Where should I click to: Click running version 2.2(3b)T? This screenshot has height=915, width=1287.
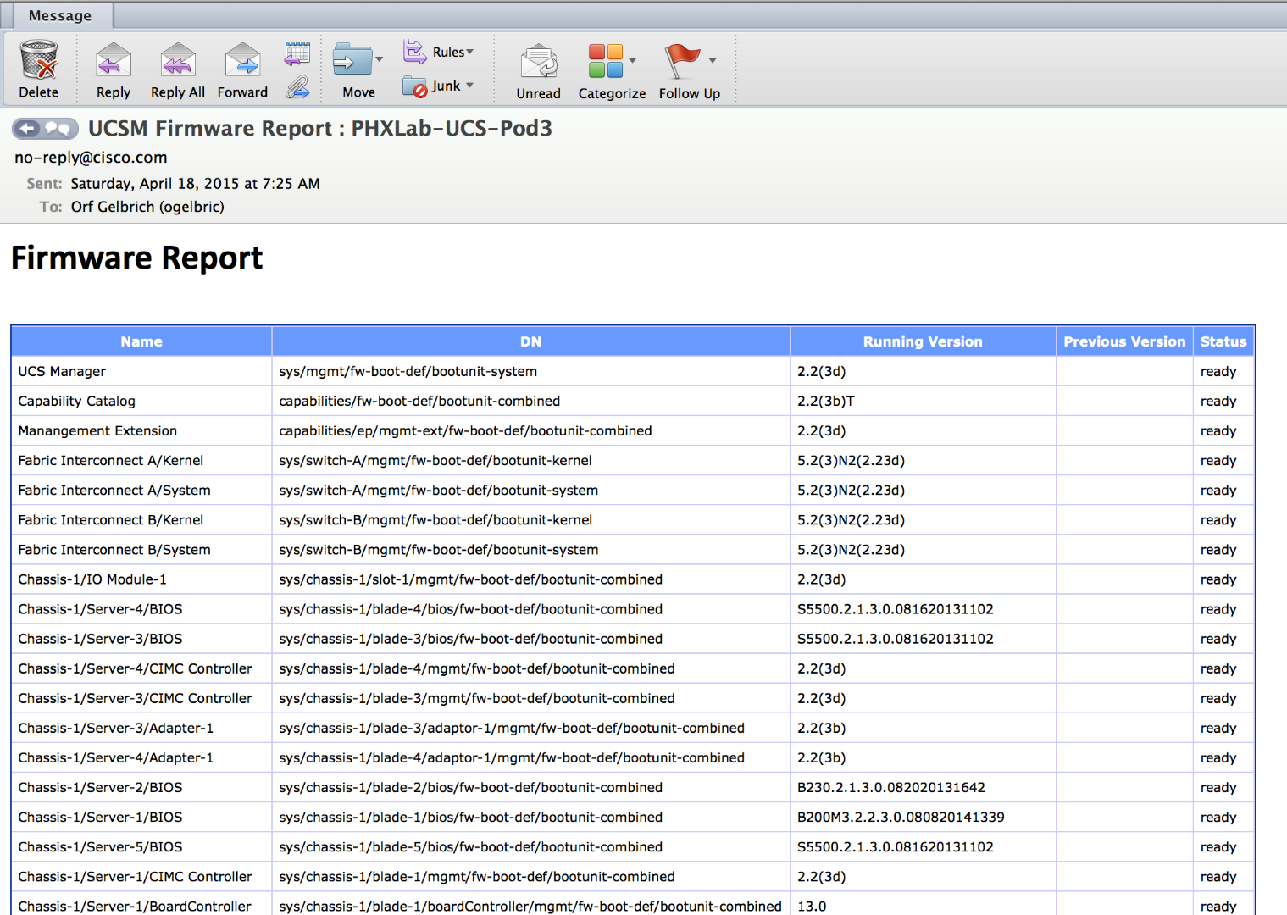[x=825, y=401]
